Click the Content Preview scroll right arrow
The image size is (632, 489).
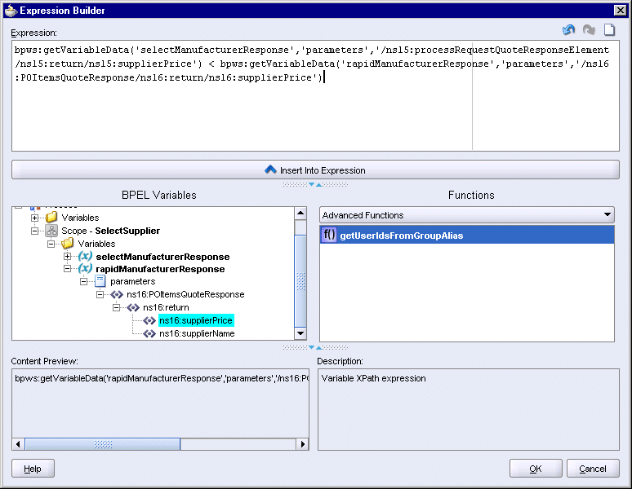(x=303, y=444)
